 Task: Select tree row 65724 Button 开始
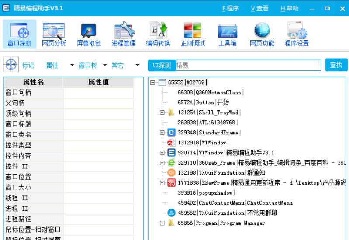[203, 102]
